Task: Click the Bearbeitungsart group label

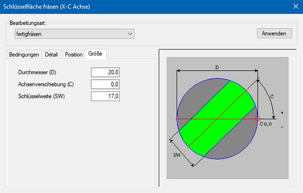Action: point(28,23)
